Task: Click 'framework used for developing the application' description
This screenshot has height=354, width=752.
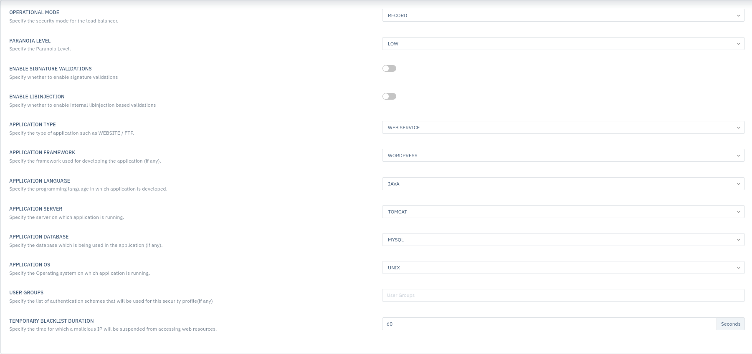Action: tap(89, 161)
